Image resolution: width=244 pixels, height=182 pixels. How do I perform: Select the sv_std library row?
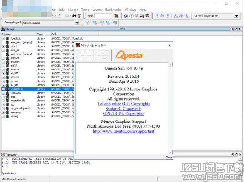tap(37, 85)
